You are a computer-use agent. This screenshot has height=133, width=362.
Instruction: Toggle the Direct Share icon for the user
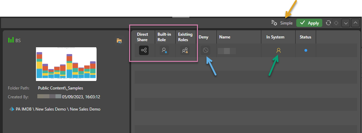[144, 50]
